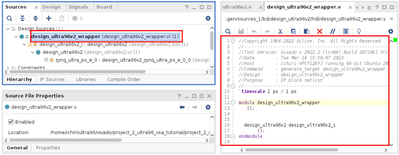Fold the module block at line 12
Screen dimensions: 399x155
233,103
